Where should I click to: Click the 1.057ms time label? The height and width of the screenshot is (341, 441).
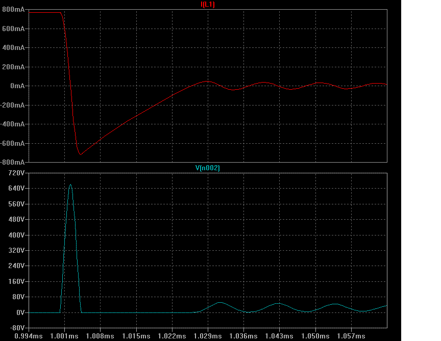pyautogui.click(x=351, y=336)
